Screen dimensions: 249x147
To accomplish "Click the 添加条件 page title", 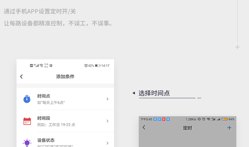I will coord(65,76).
